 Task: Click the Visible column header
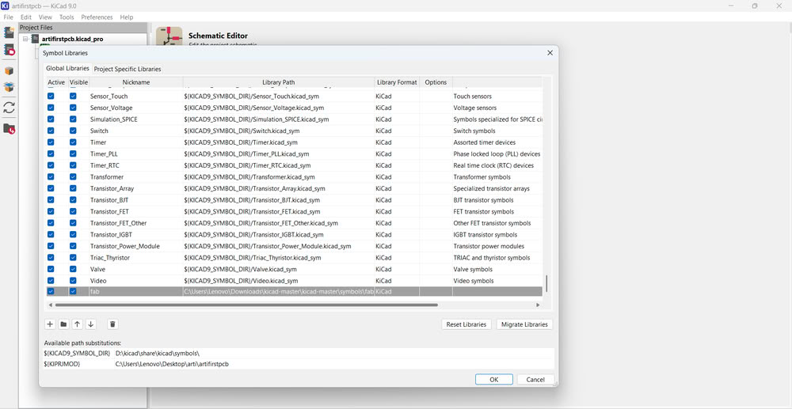(78, 82)
